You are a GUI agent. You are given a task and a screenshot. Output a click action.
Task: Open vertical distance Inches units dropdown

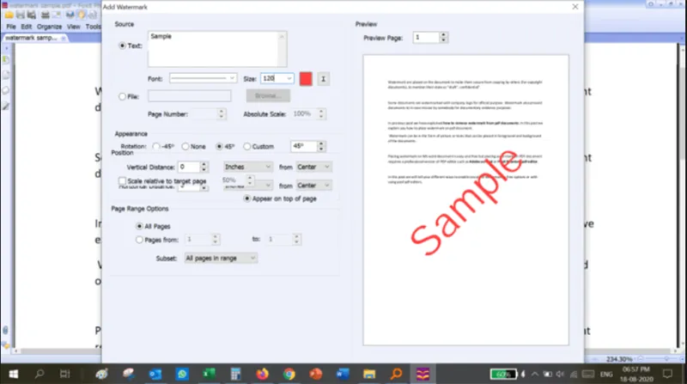(x=248, y=167)
